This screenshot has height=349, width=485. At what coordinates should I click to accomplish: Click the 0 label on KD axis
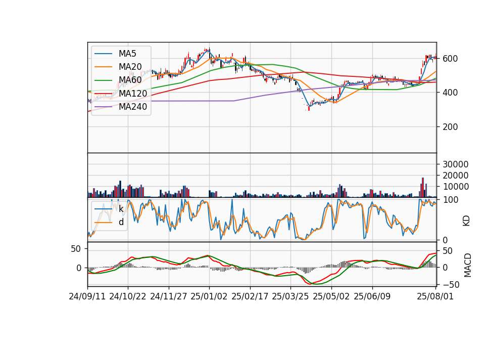coord(445,240)
